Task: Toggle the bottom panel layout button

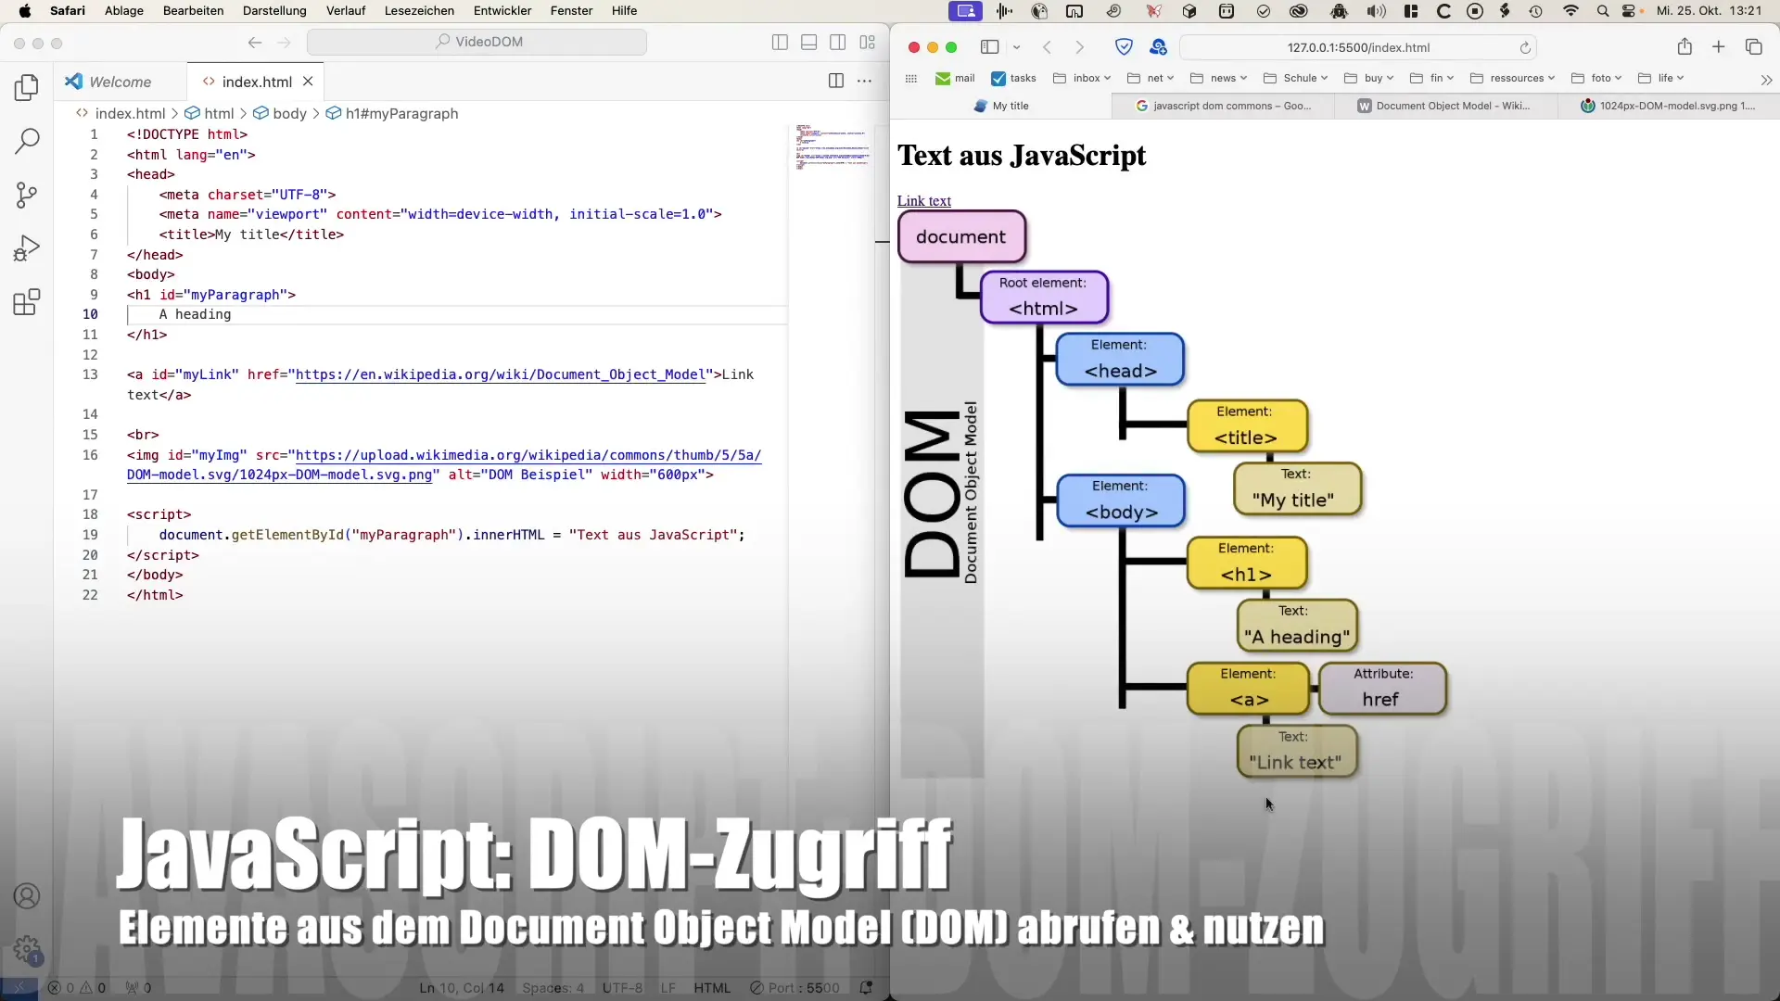Action: [x=808, y=42]
